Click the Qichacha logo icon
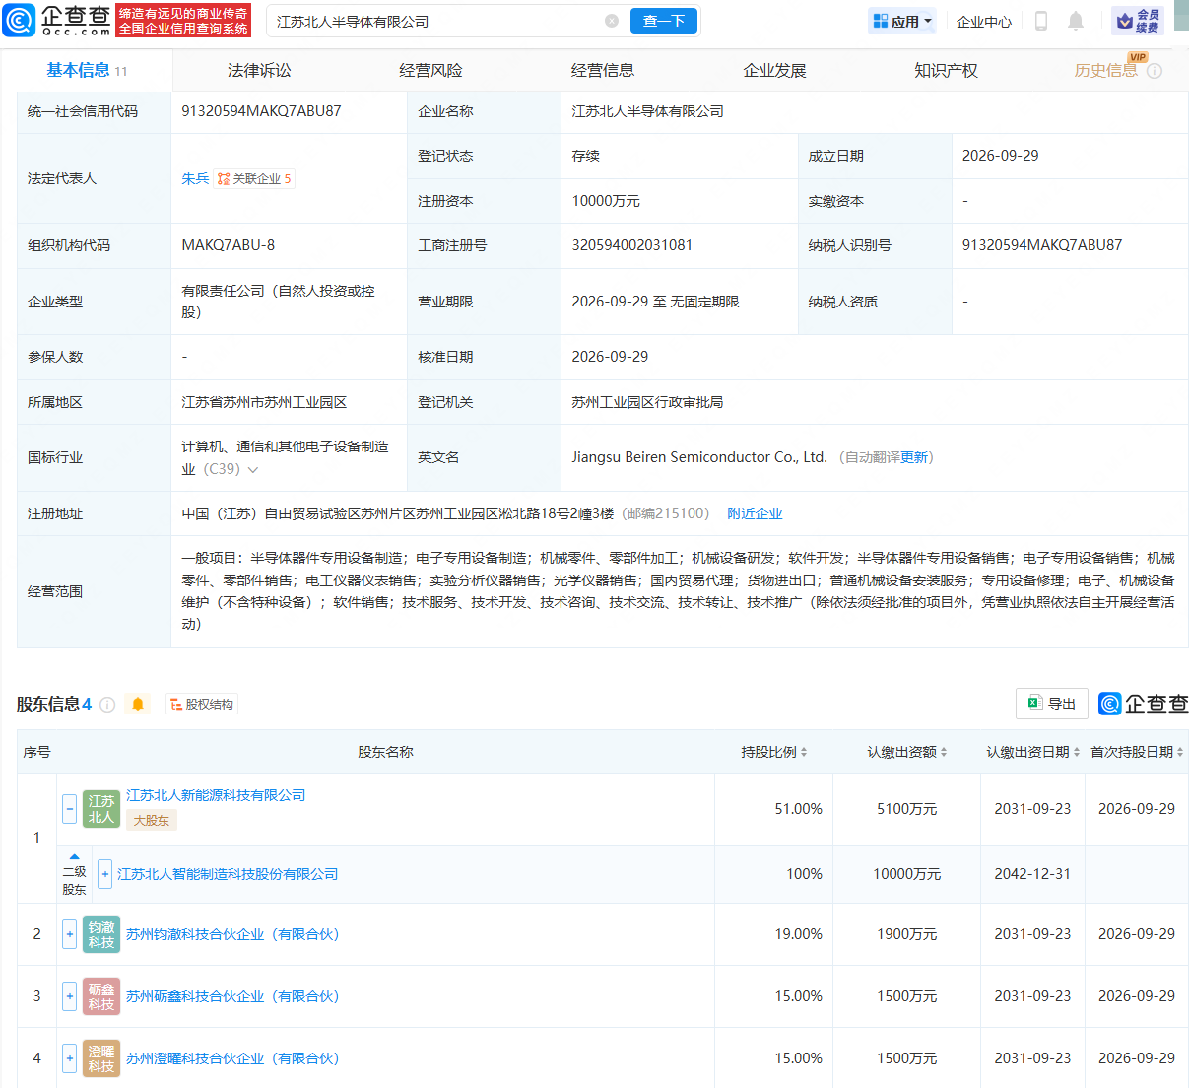This screenshot has width=1189, height=1088. (x=19, y=20)
